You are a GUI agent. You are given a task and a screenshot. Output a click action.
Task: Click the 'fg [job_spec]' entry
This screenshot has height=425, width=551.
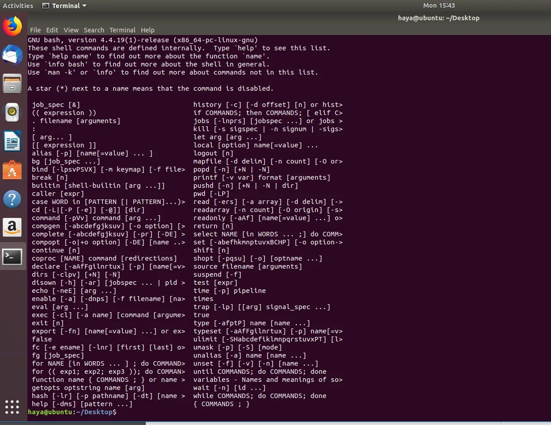coord(58,355)
